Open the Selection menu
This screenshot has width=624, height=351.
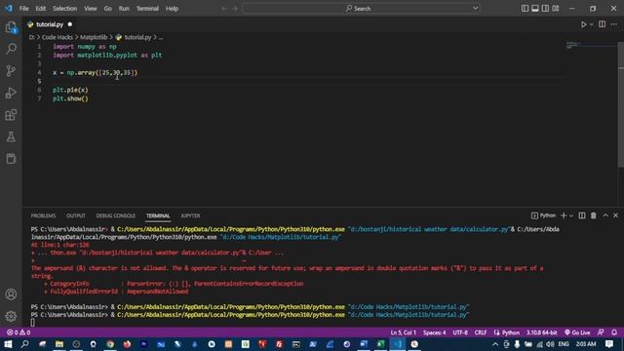65,9
